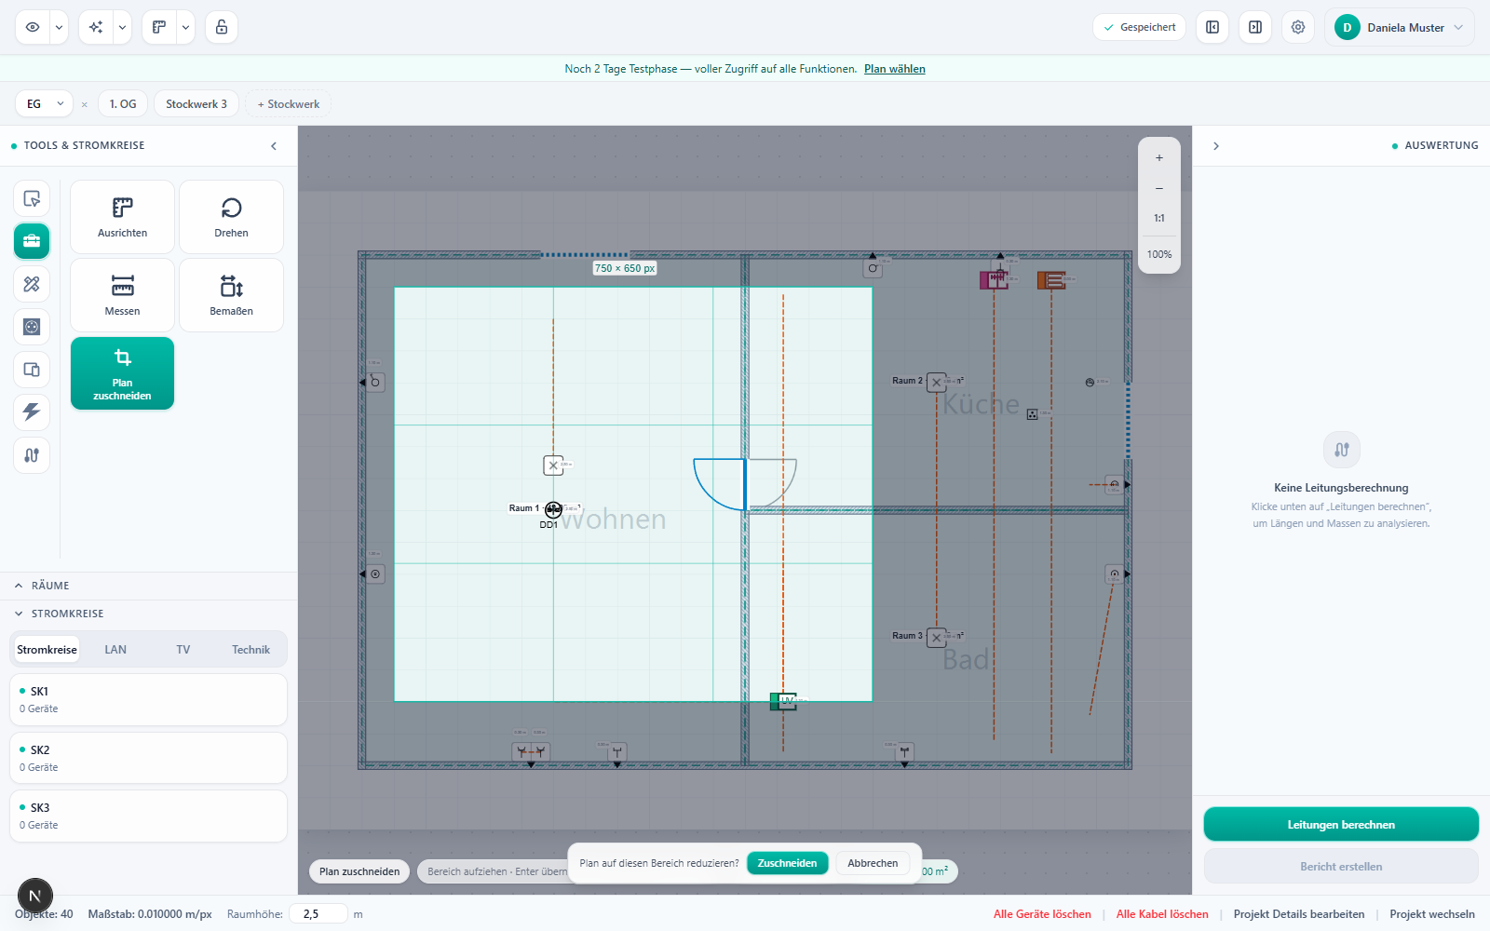
Task: Select the lightning bolt icon in sidebar
Action: [x=32, y=412]
